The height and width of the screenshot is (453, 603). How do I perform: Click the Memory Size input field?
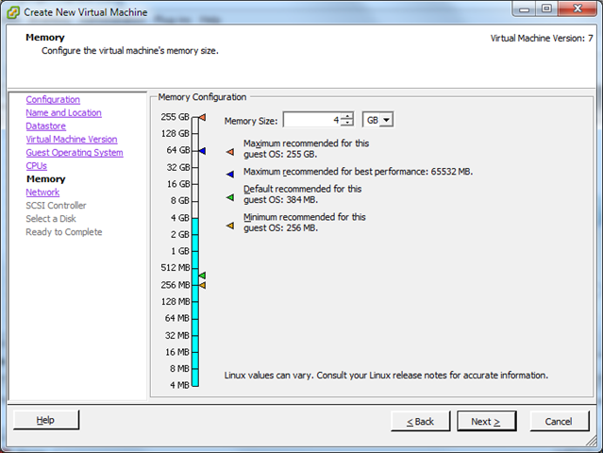tap(311, 120)
